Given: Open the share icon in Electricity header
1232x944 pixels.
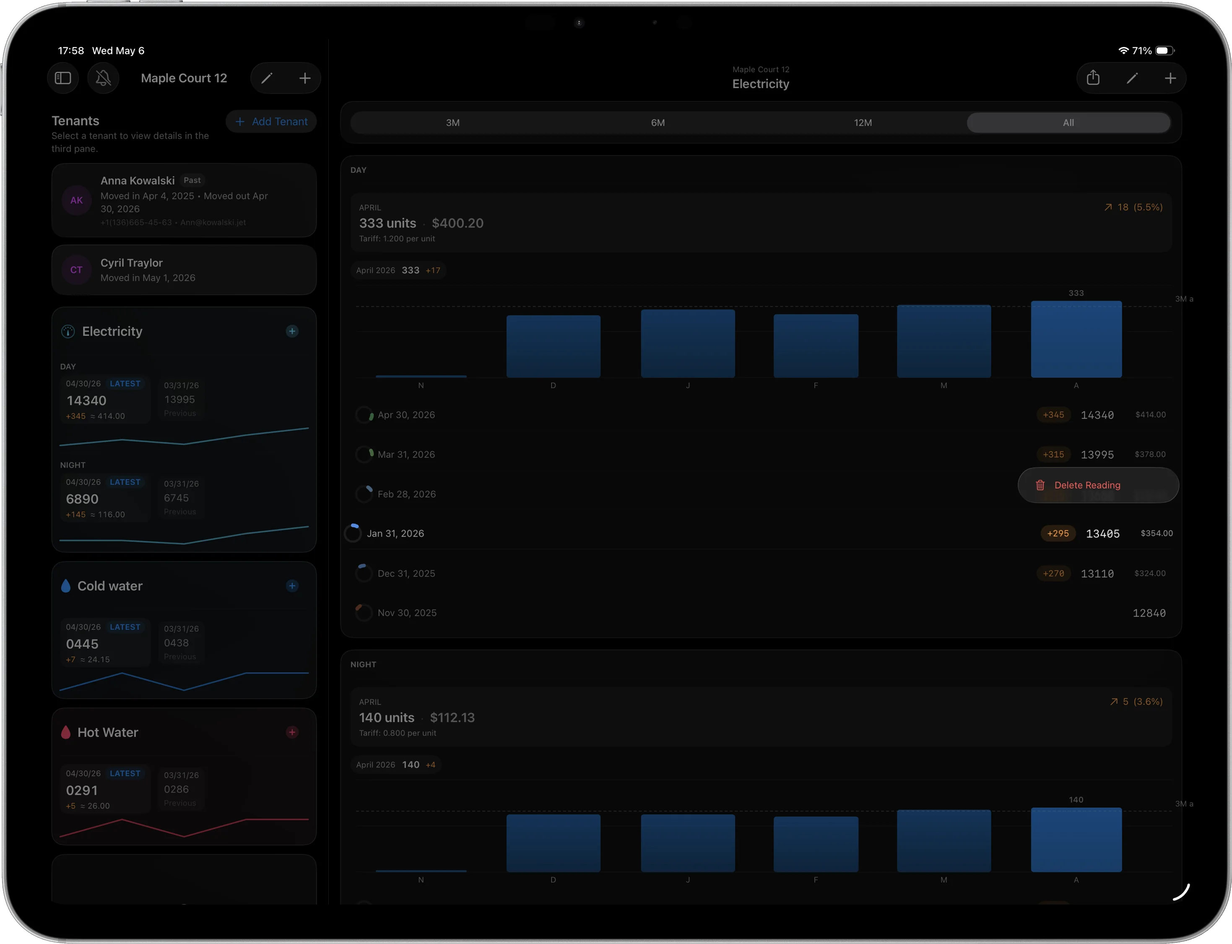Looking at the screenshot, I should 1093,78.
